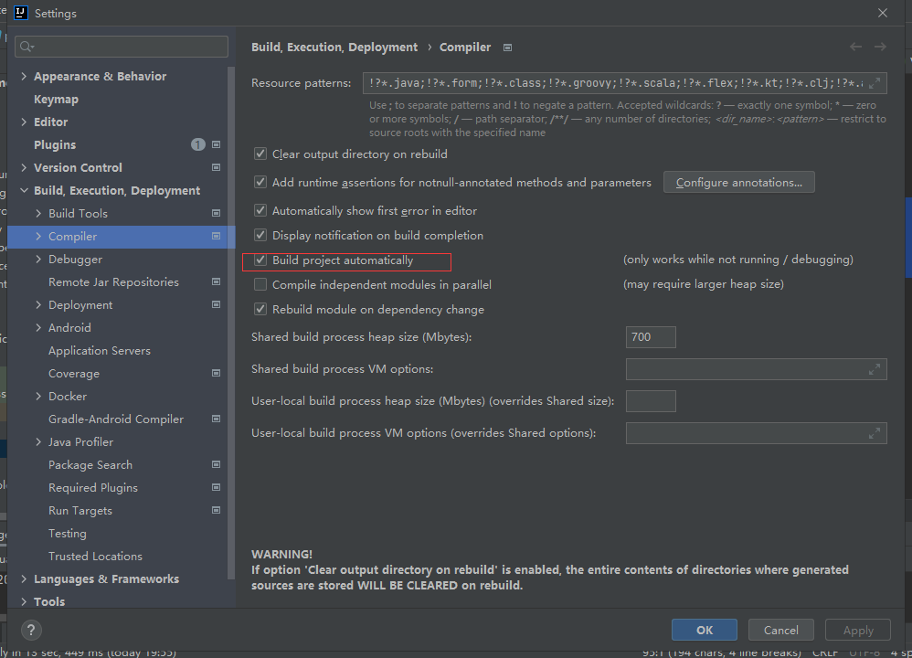Click project icon beside Plugins row
The image size is (912, 658).
[216, 144]
